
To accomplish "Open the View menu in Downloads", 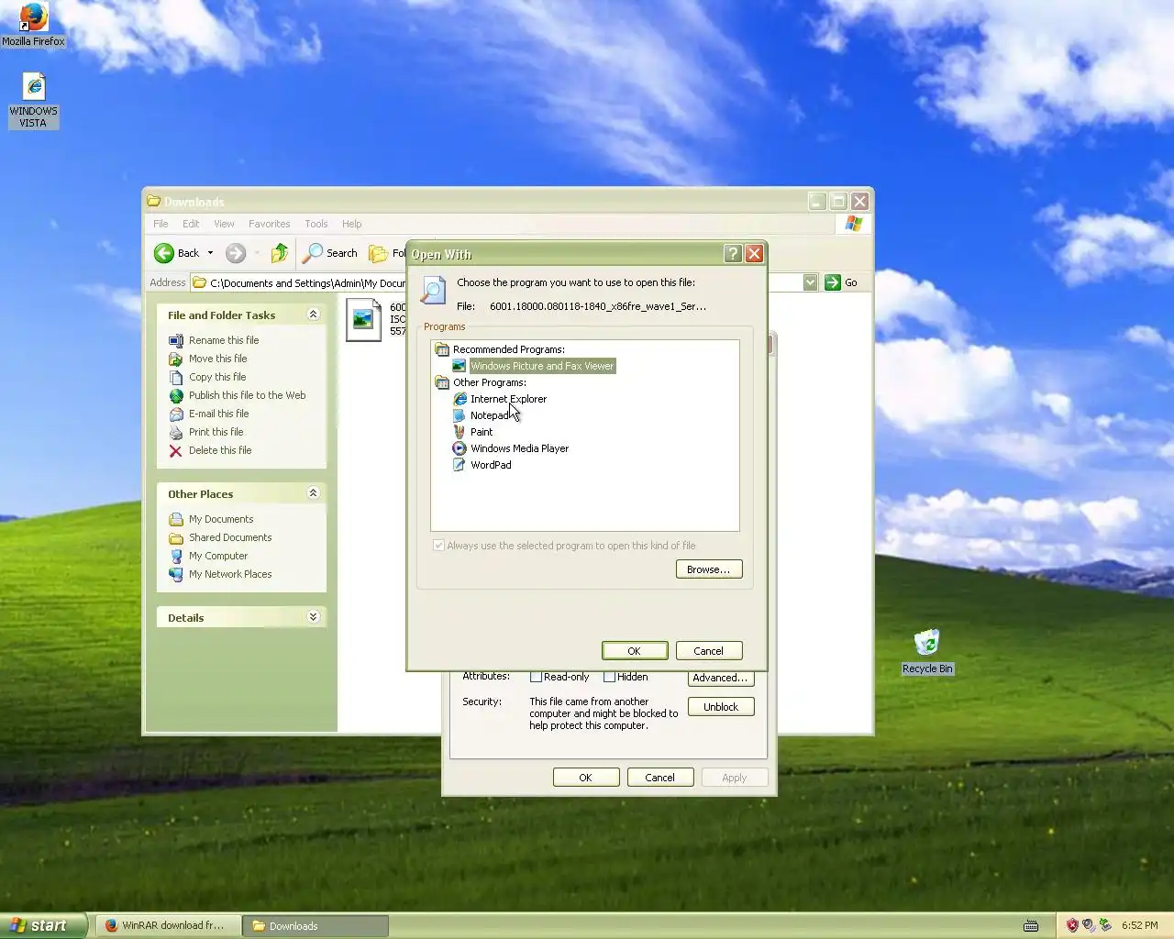I will click(224, 224).
